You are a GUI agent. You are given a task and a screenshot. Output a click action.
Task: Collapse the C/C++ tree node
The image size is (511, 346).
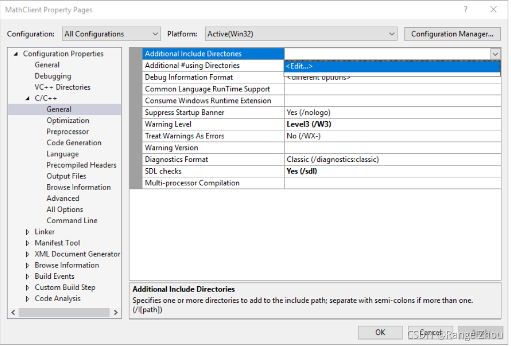(28, 98)
